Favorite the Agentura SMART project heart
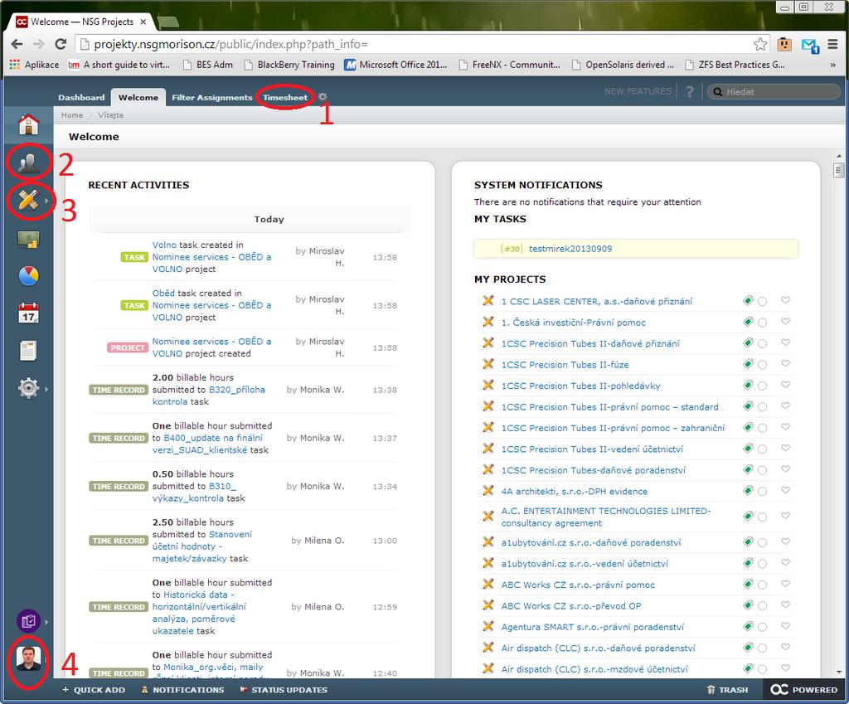The height and width of the screenshot is (704, 849). (786, 625)
